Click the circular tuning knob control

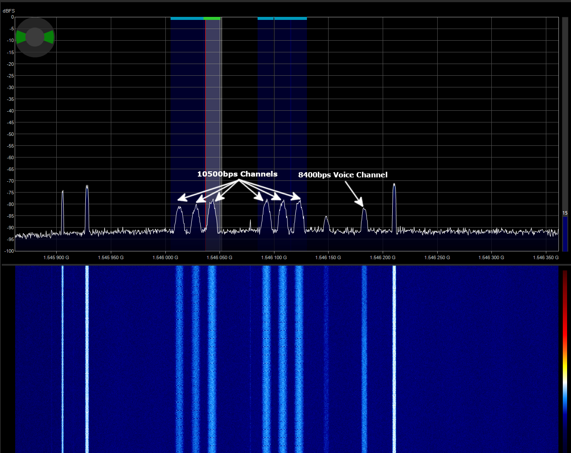tap(35, 38)
